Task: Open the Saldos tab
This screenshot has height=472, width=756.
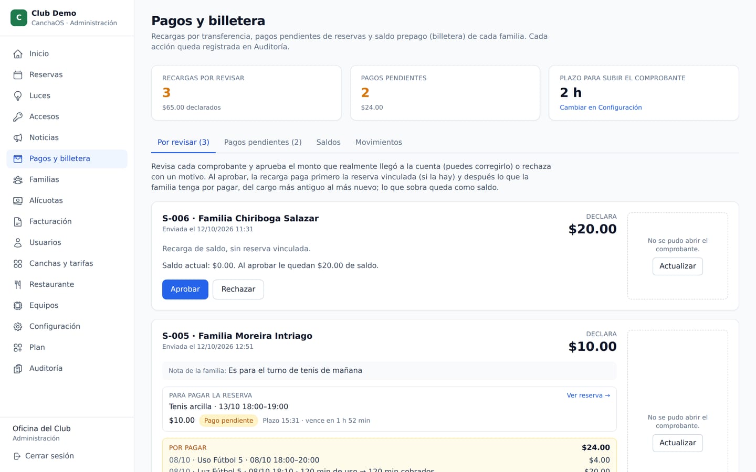Action: point(328,142)
